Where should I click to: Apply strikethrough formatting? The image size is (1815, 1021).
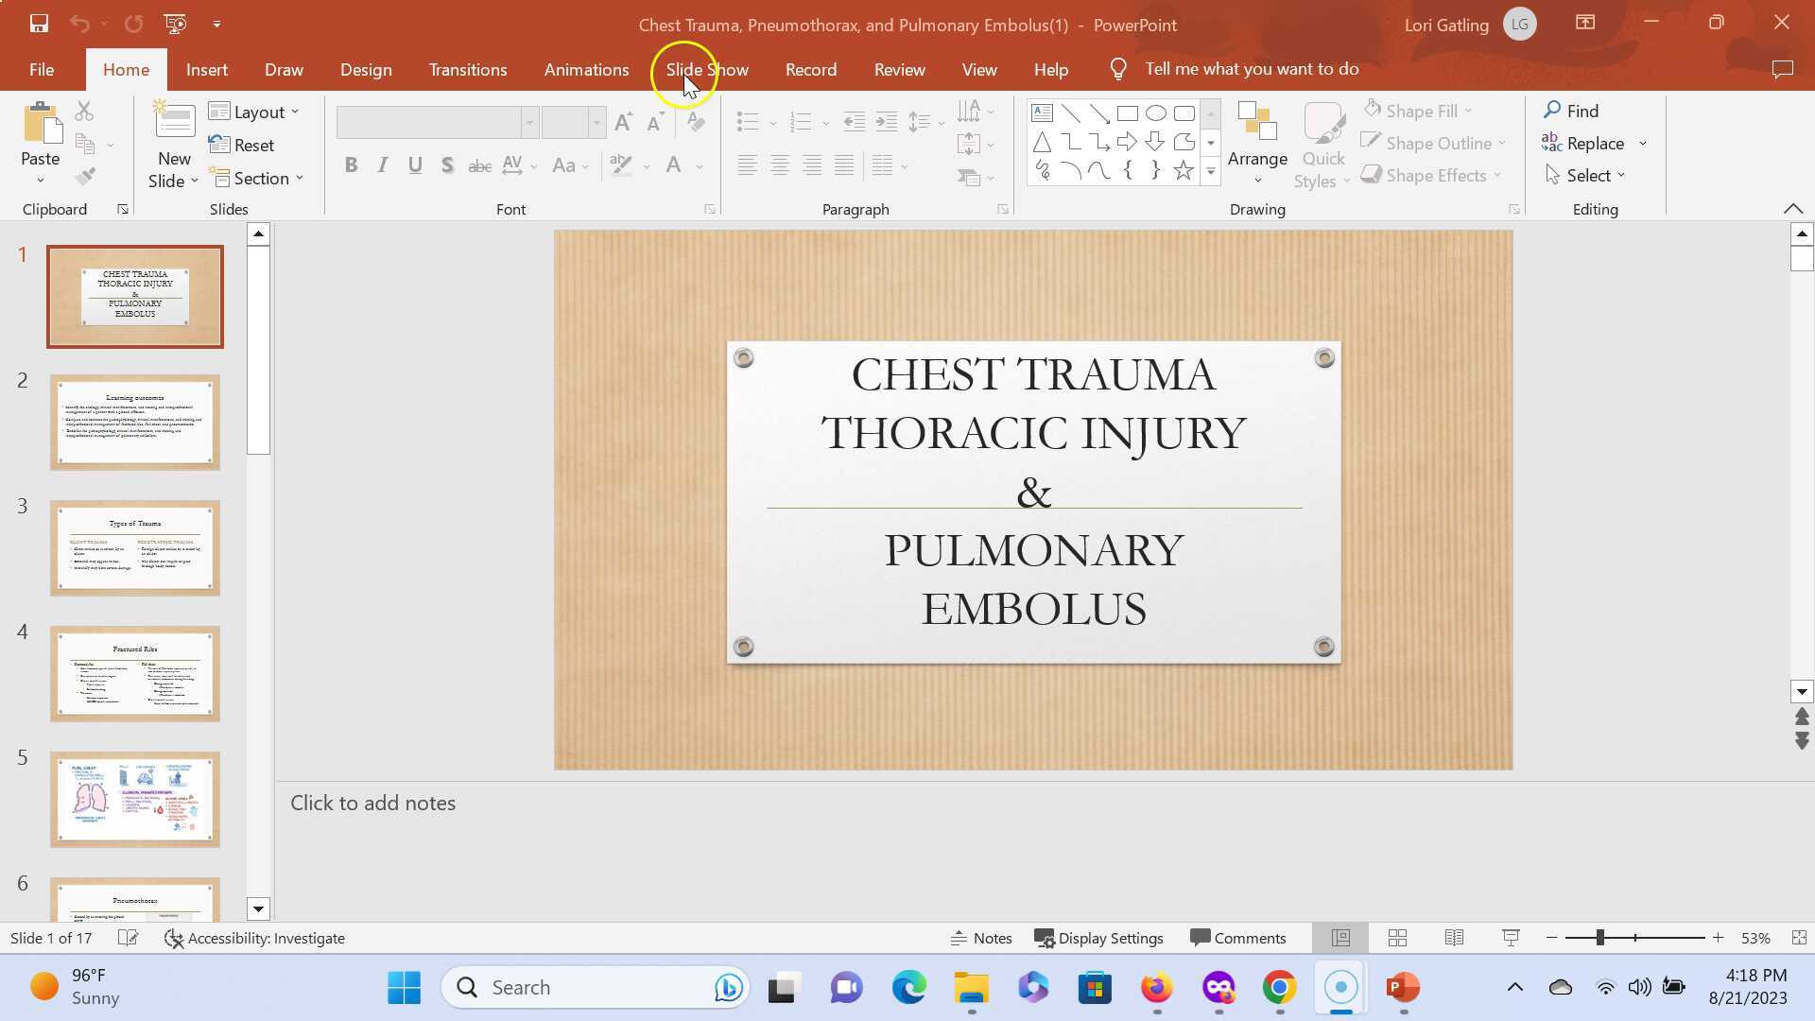coord(479,164)
